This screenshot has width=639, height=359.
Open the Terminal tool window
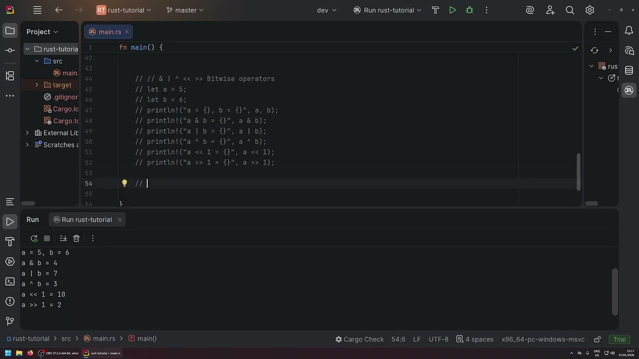pyautogui.click(x=10, y=282)
